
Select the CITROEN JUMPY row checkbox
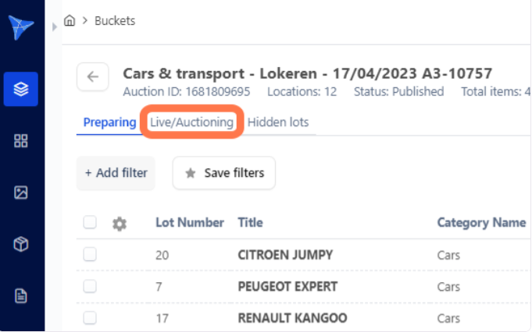tap(90, 255)
